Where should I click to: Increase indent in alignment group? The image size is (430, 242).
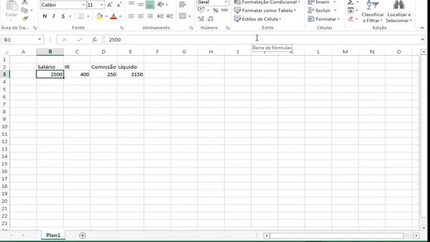170,16
